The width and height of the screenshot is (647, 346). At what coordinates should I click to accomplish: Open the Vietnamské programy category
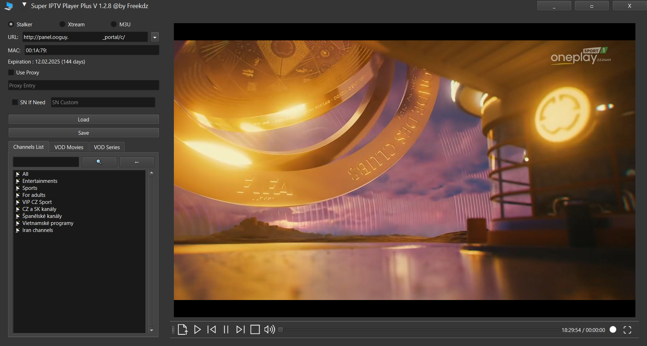[x=48, y=223]
